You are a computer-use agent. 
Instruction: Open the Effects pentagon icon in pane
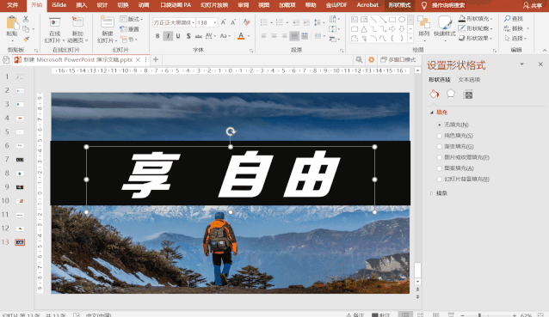coord(451,94)
